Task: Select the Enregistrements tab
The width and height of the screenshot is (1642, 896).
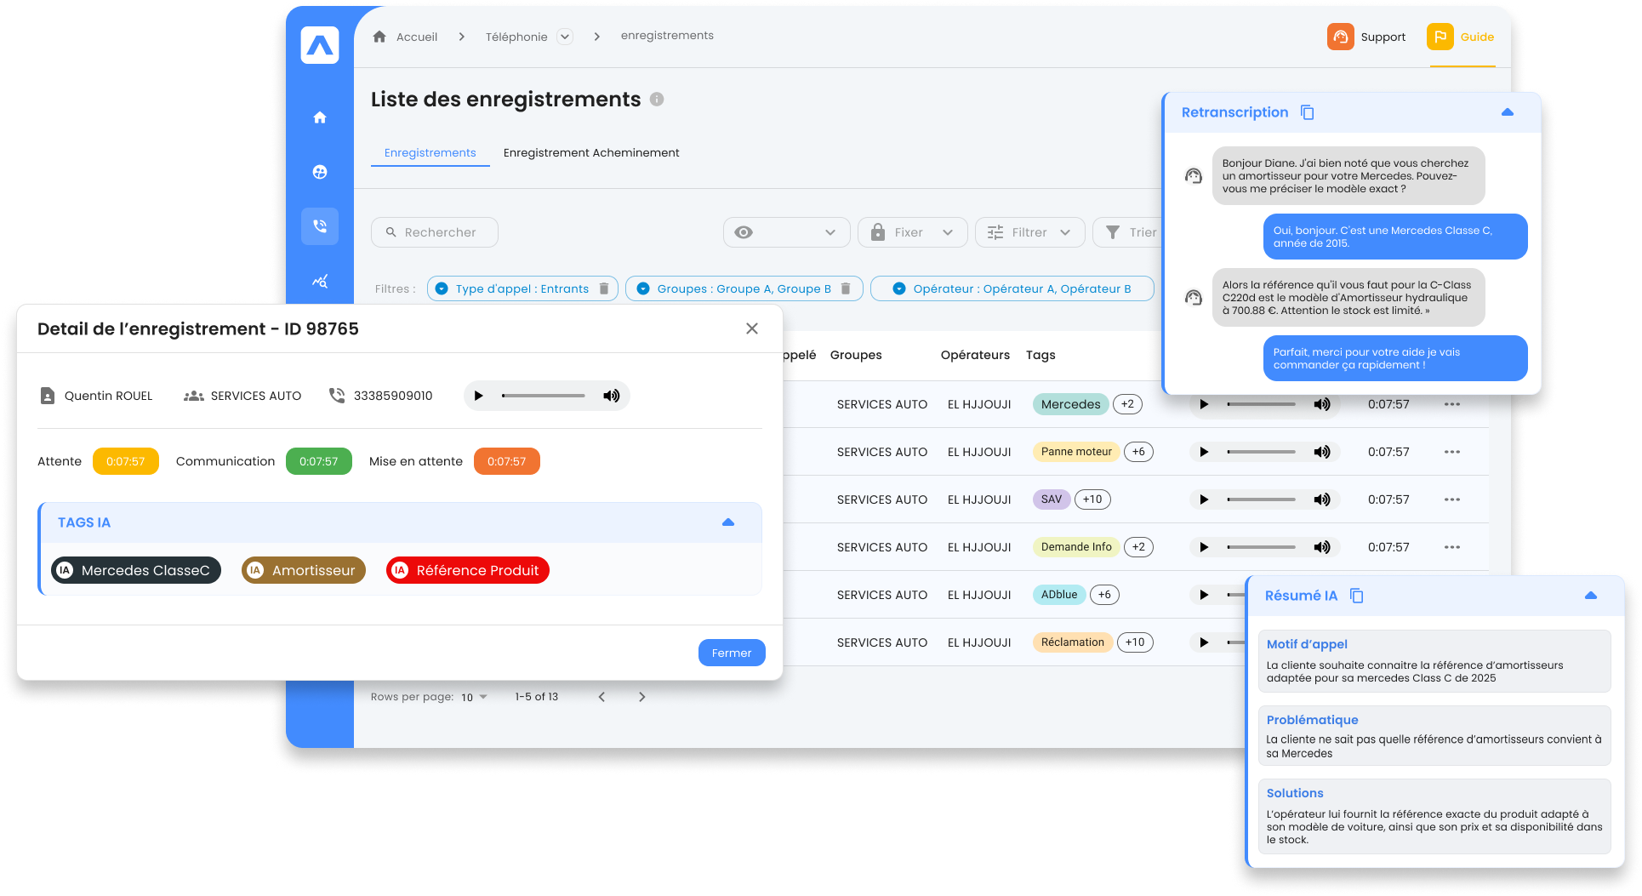Action: (430, 152)
